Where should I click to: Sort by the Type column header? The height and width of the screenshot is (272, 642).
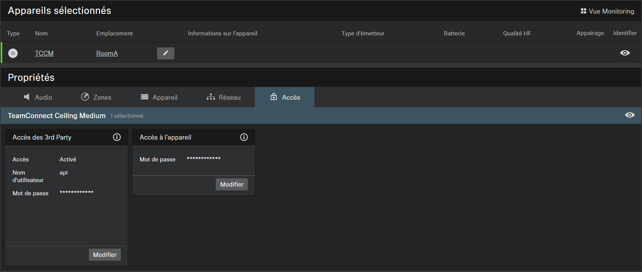tap(13, 33)
